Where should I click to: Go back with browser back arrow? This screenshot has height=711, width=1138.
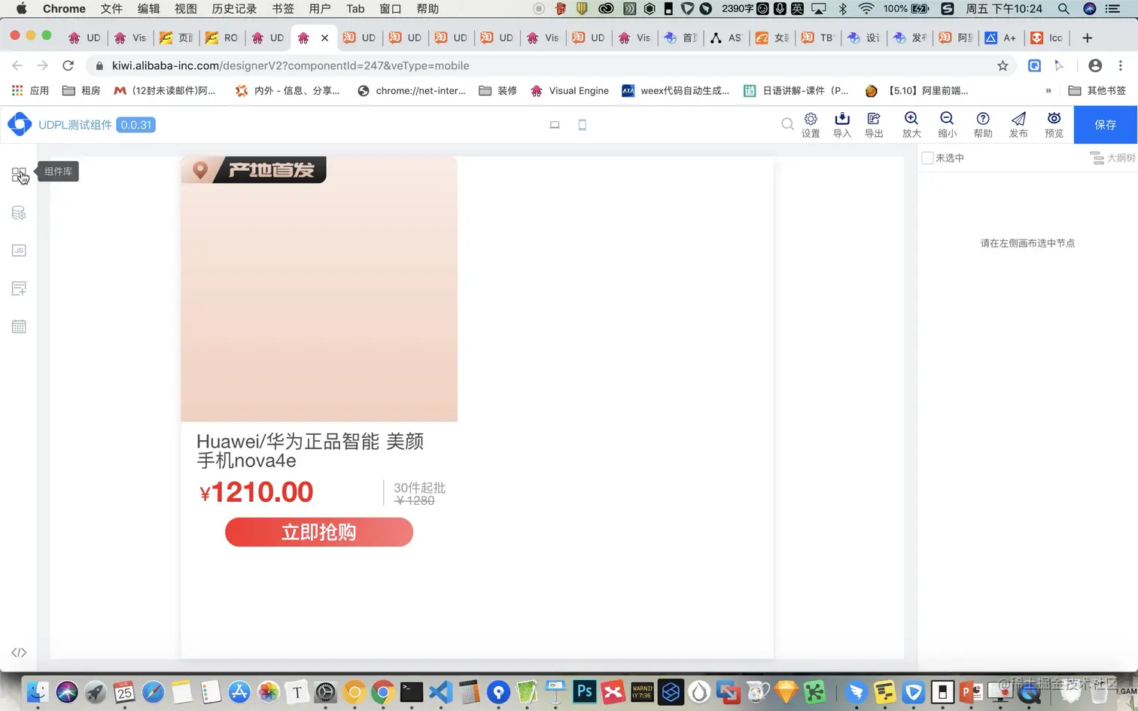pos(17,65)
